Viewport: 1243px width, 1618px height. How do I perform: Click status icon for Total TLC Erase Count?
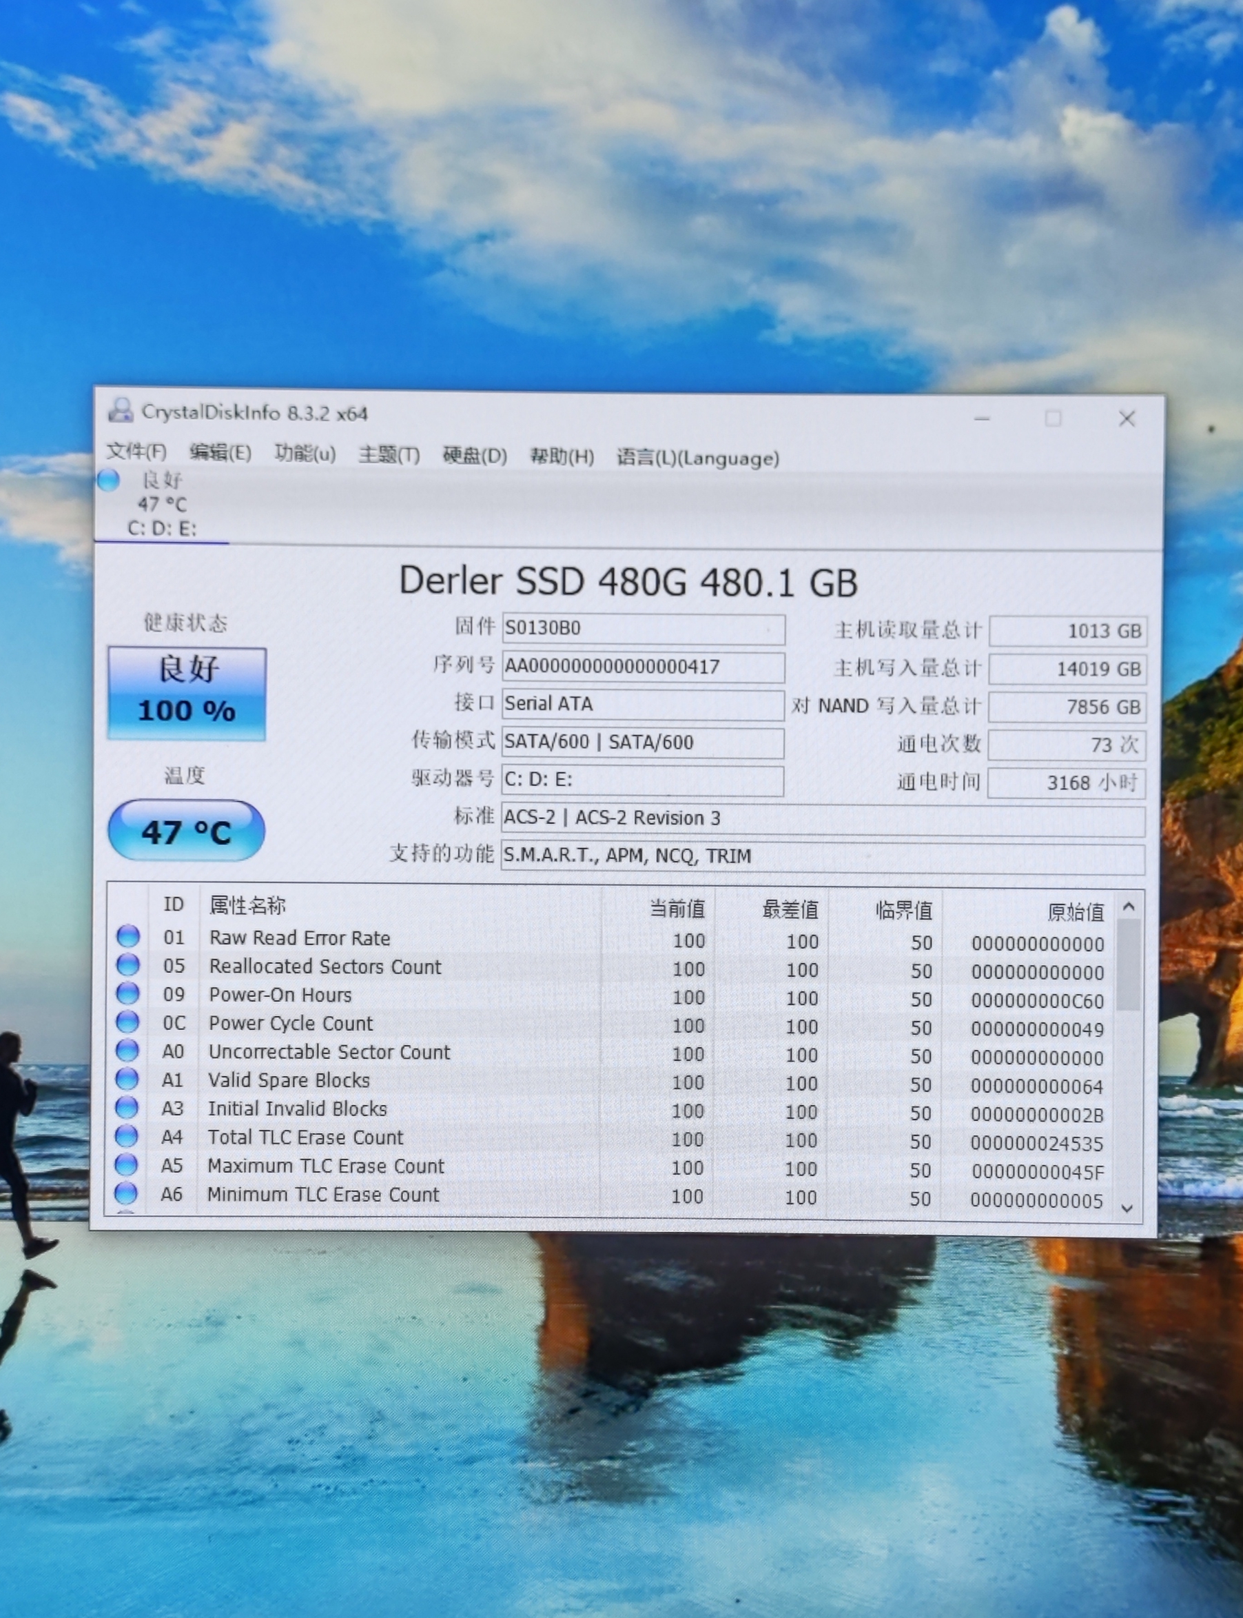click(x=127, y=1136)
